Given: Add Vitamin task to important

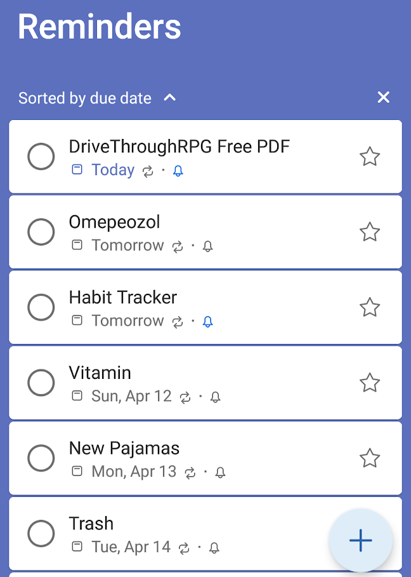Looking at the screenshot, I should (370, 383).
